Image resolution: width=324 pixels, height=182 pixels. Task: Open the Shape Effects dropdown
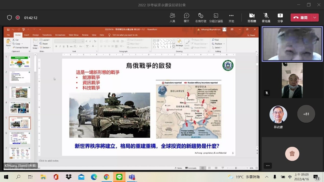point(199,47)
